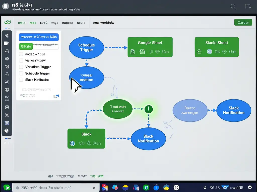Viewport: 257px width, 192px height.
Task: Open the green circular app in the taskbar
Action: point(146,187)
